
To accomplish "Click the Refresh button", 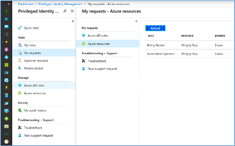I will [x=155, y=28].
